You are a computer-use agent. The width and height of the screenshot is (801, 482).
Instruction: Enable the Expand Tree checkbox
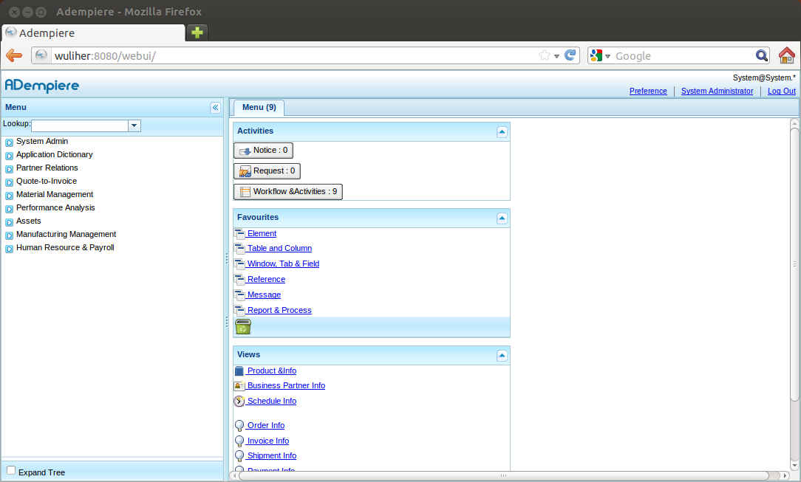[11, 470]
